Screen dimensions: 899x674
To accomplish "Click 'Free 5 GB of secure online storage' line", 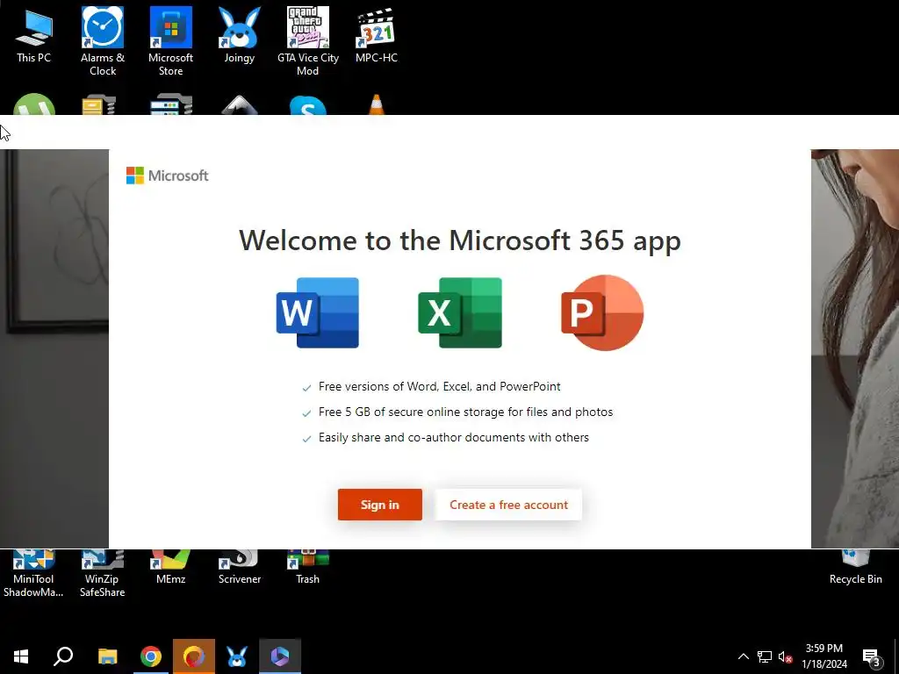I will [465, 412].
